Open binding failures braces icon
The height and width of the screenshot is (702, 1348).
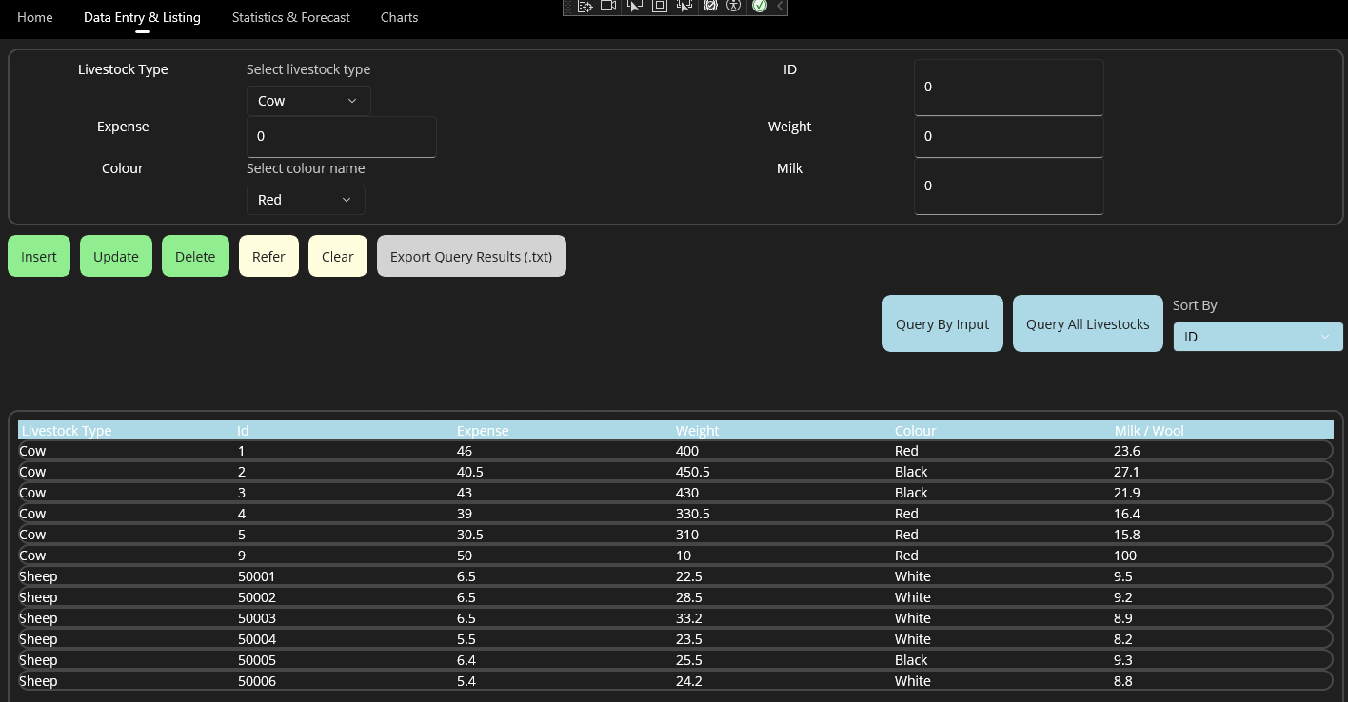709,6
